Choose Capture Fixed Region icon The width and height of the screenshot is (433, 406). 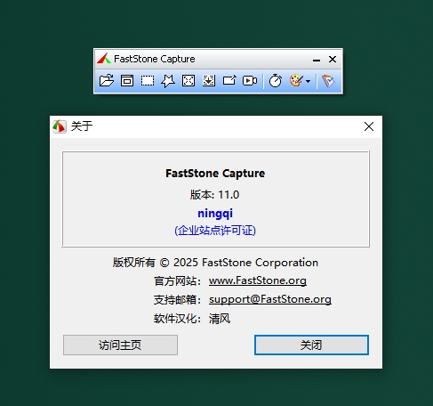[x=229, y=80]
